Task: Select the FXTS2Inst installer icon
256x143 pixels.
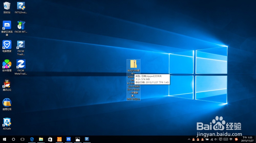Action: (x=21, y=7)
